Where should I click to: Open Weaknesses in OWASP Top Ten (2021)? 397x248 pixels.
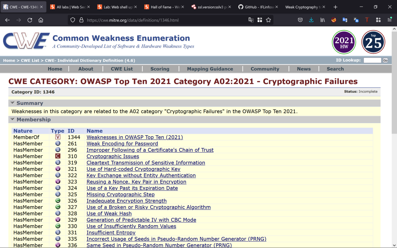[135, 137]
